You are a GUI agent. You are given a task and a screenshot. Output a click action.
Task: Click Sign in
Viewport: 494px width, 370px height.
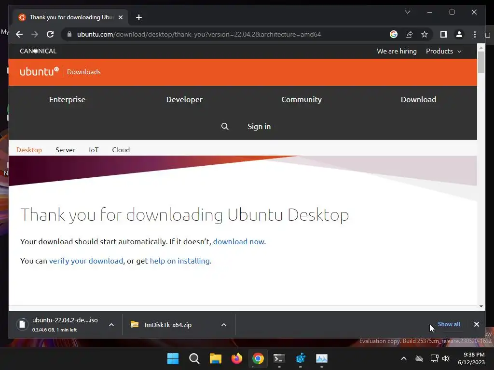259,127
